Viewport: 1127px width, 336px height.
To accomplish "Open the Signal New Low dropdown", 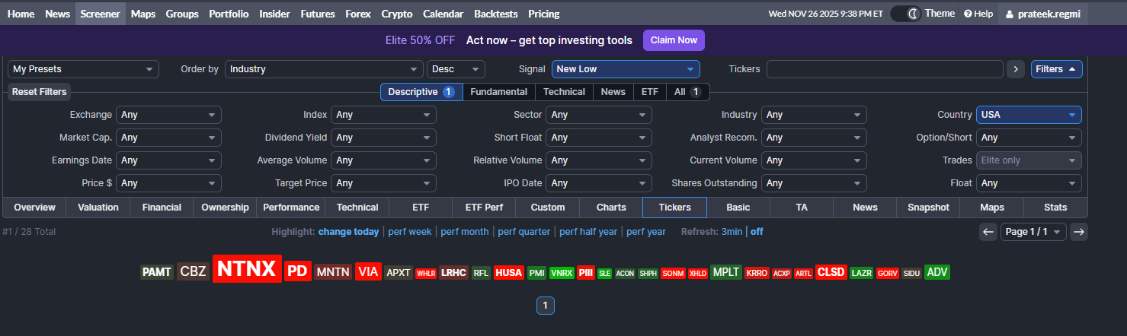I will coord(626,69).
